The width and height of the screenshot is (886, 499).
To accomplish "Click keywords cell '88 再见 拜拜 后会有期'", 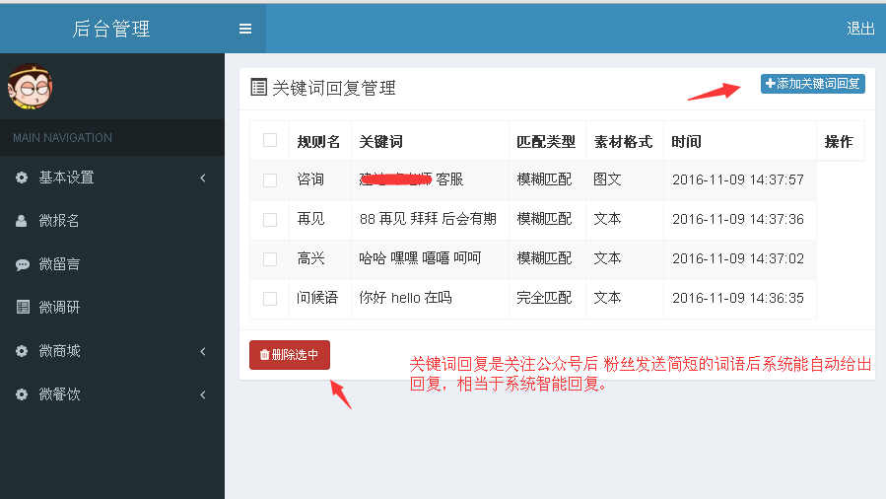I will (428, 219).
